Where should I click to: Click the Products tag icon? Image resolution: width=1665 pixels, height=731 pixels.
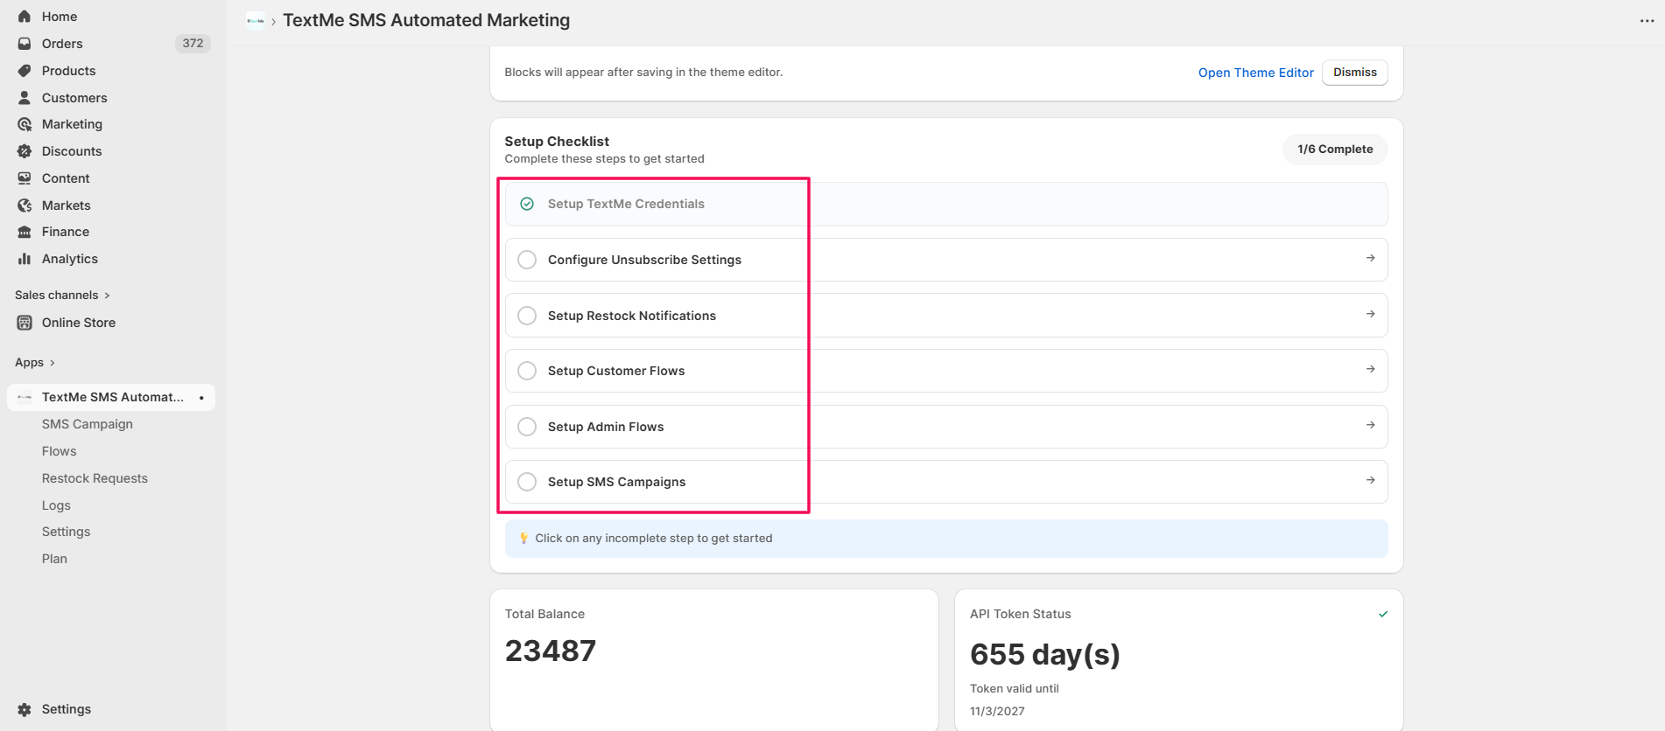[25, 71]
